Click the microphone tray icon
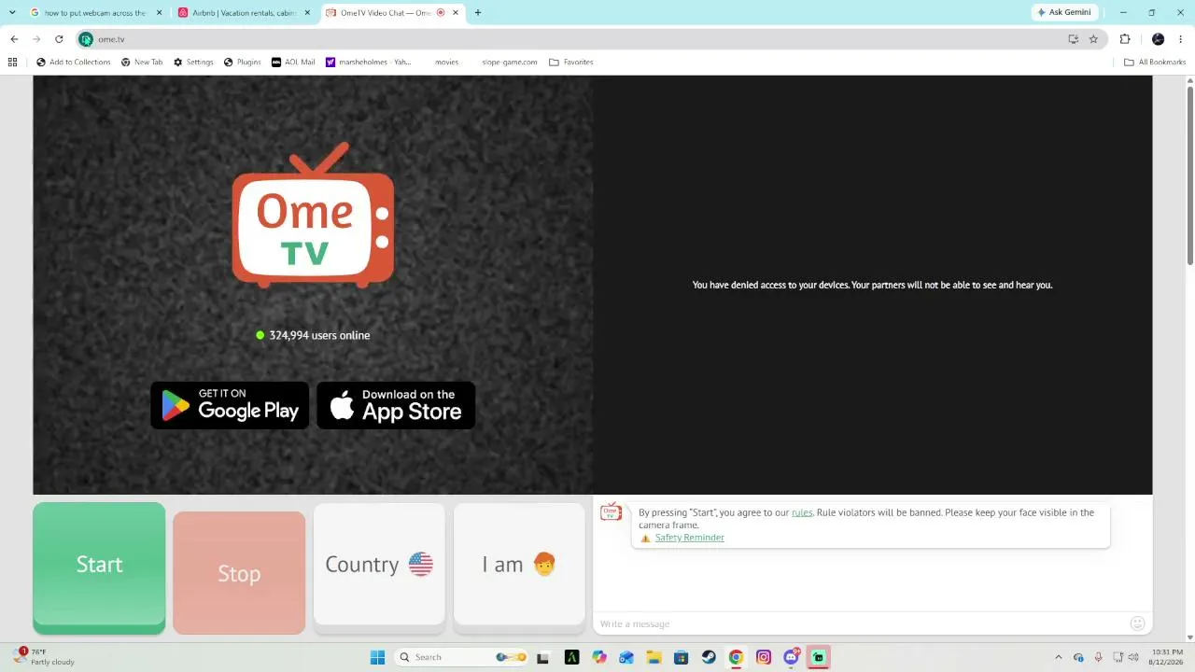Image resolution: width=1195 pixels, height=672 pixels. tap(1099, 657)
